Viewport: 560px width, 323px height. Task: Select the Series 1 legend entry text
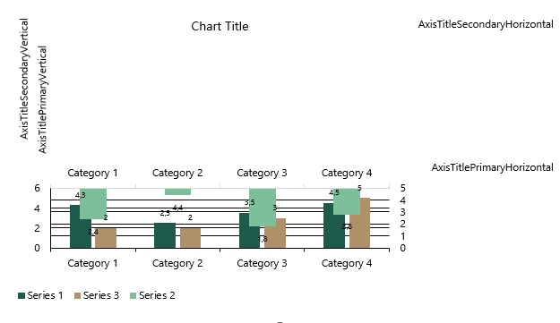coord(45,295)
